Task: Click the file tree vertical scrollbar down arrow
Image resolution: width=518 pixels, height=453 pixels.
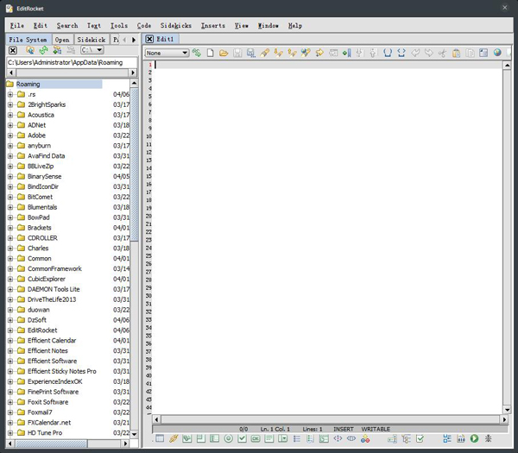Action: coord(134,434)
